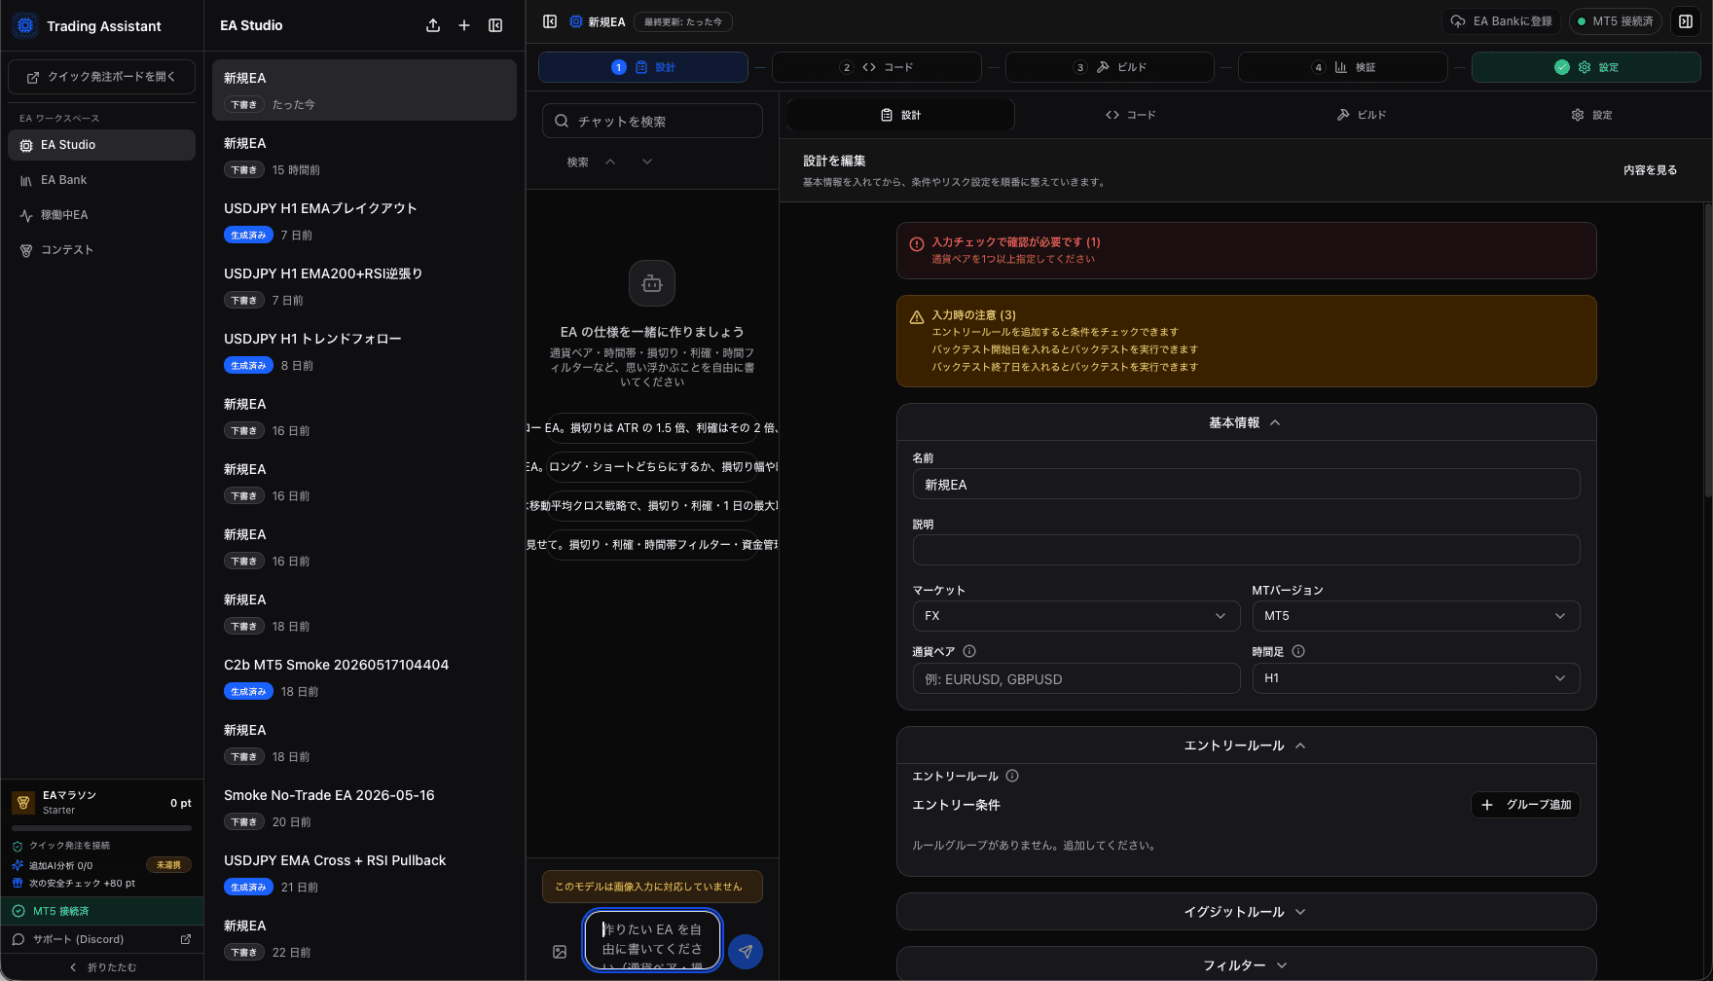Select the 設計 sub-tab in editor
Viewport: 1713px width, 981px height.
(900, 115)
